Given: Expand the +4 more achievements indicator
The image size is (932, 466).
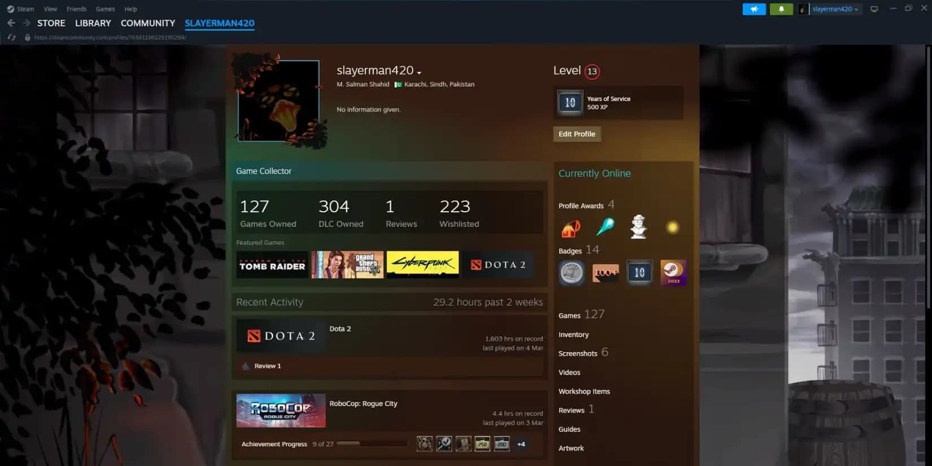Looking at the screenshot, I should coord(521,444).
